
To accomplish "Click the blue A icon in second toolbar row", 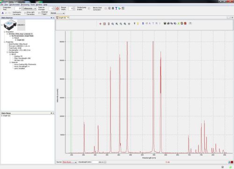I will point(3,13).
